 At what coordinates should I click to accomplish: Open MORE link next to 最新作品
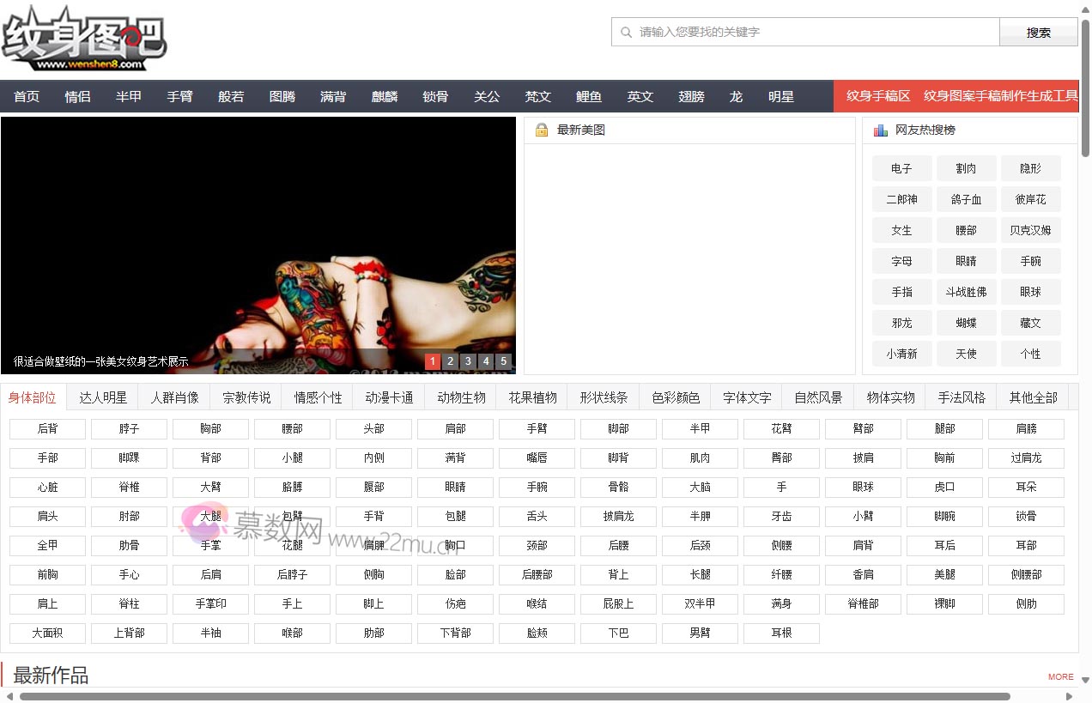[1060, 676]
